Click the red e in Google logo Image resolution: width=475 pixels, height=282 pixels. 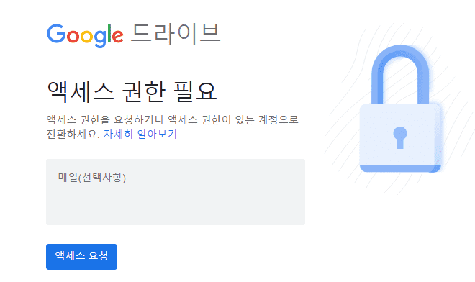[x=118, y=37]
